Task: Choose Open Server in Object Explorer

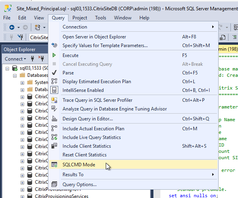Action: [133, 37]
